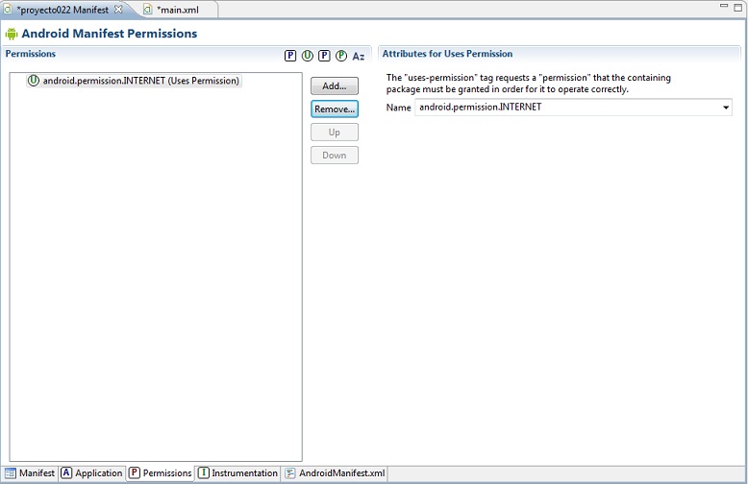Screen dimensions: 748x484
Task: Click the green Android icon in header
Action: point(12,34)
